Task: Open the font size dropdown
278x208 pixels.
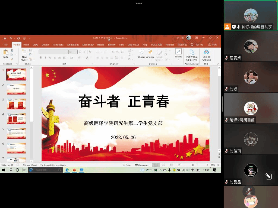Action: (x=76, y=52)
